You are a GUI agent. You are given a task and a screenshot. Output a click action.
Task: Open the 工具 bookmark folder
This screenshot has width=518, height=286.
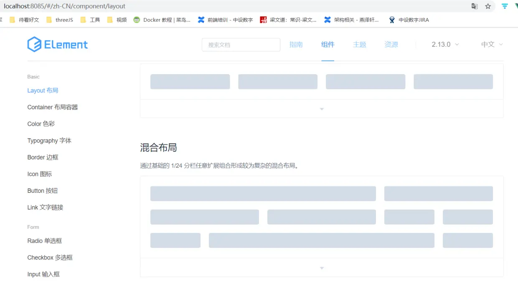point(90,20)
